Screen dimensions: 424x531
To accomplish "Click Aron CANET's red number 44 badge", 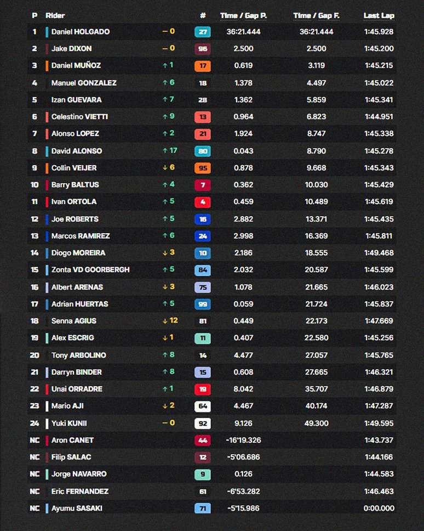I will [203, 440].
